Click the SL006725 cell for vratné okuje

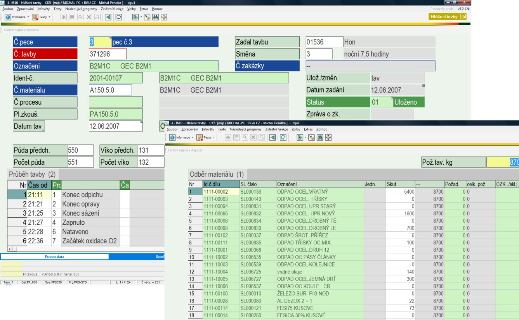[257, 272]
